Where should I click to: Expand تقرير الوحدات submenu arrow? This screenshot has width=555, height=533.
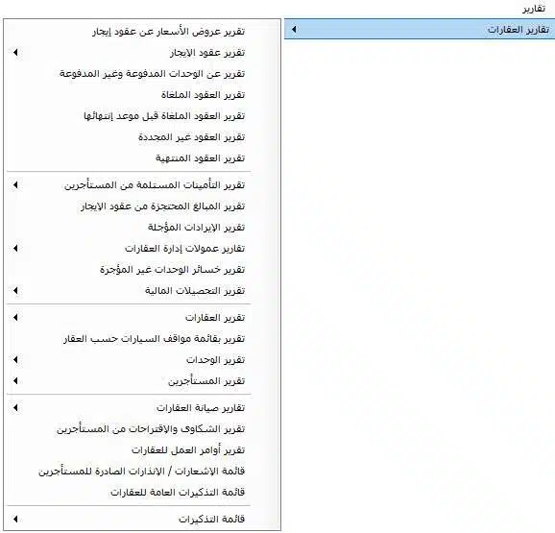coord(15,360)
